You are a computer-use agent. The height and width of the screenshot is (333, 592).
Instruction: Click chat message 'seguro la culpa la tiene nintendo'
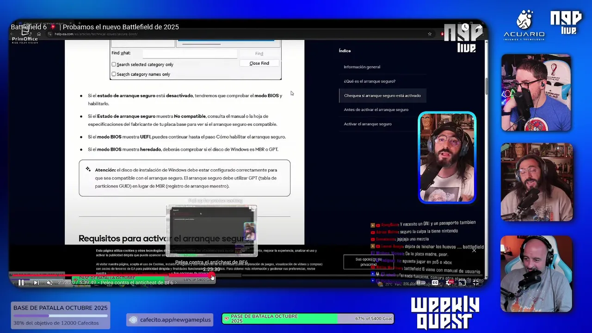[429, 231]
